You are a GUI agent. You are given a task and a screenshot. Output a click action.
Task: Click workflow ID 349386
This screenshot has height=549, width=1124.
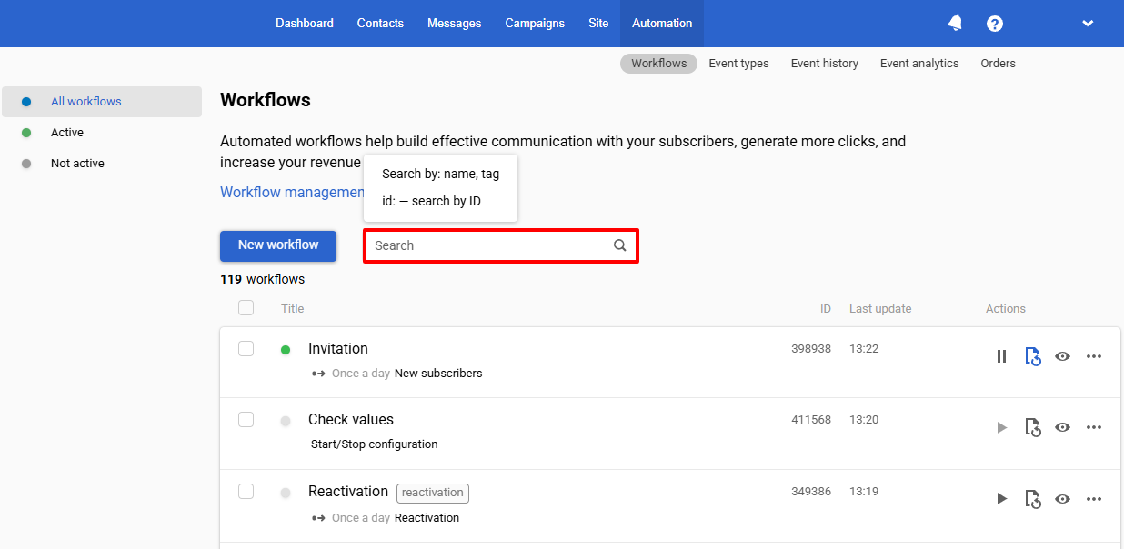tap(811, 492)
